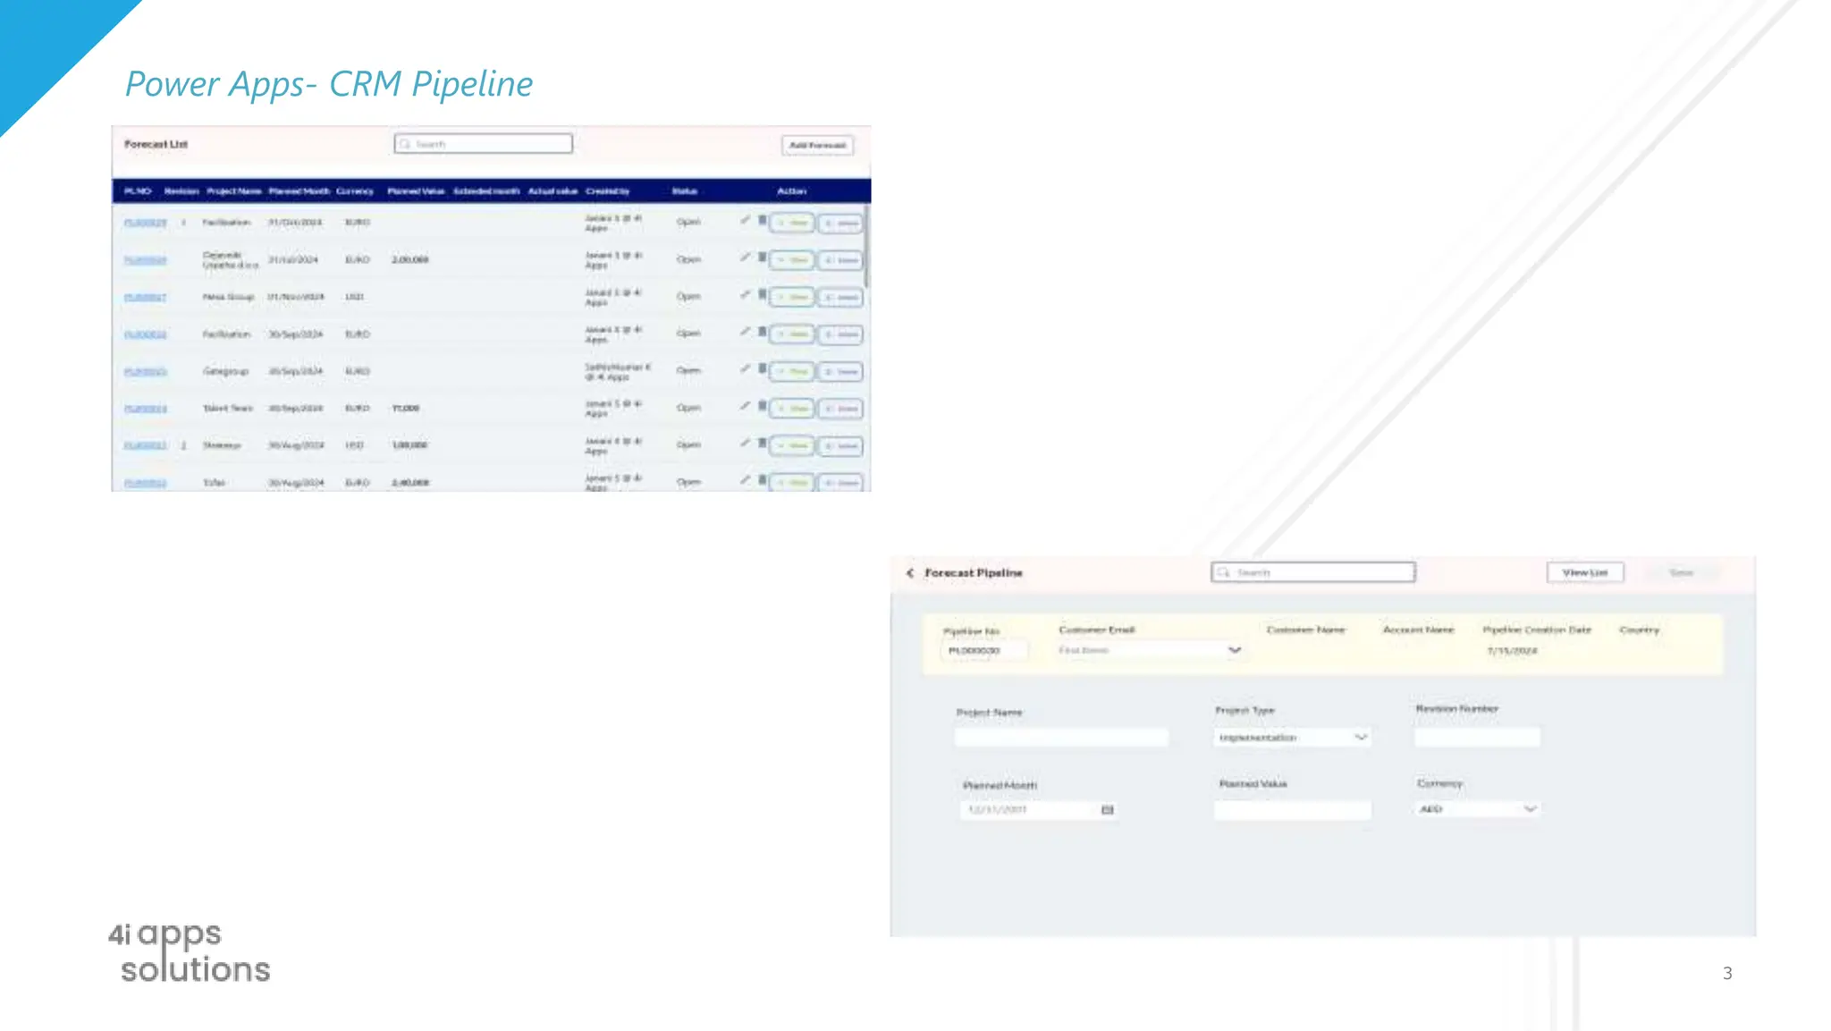Open the PL link of the 31/Oct/2024 row

[x=145, y=223]
